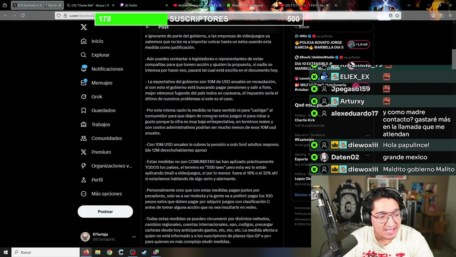
Task: Click the Windows taskbar Buscar box
Action: (x=46, y=252)
